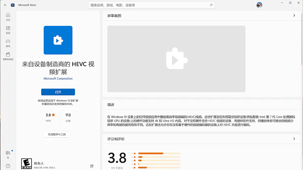Image resolution: width=303 pixels, height=170 pixels.
Task: Click the 1-star rating bar
Action: (159, 168)
